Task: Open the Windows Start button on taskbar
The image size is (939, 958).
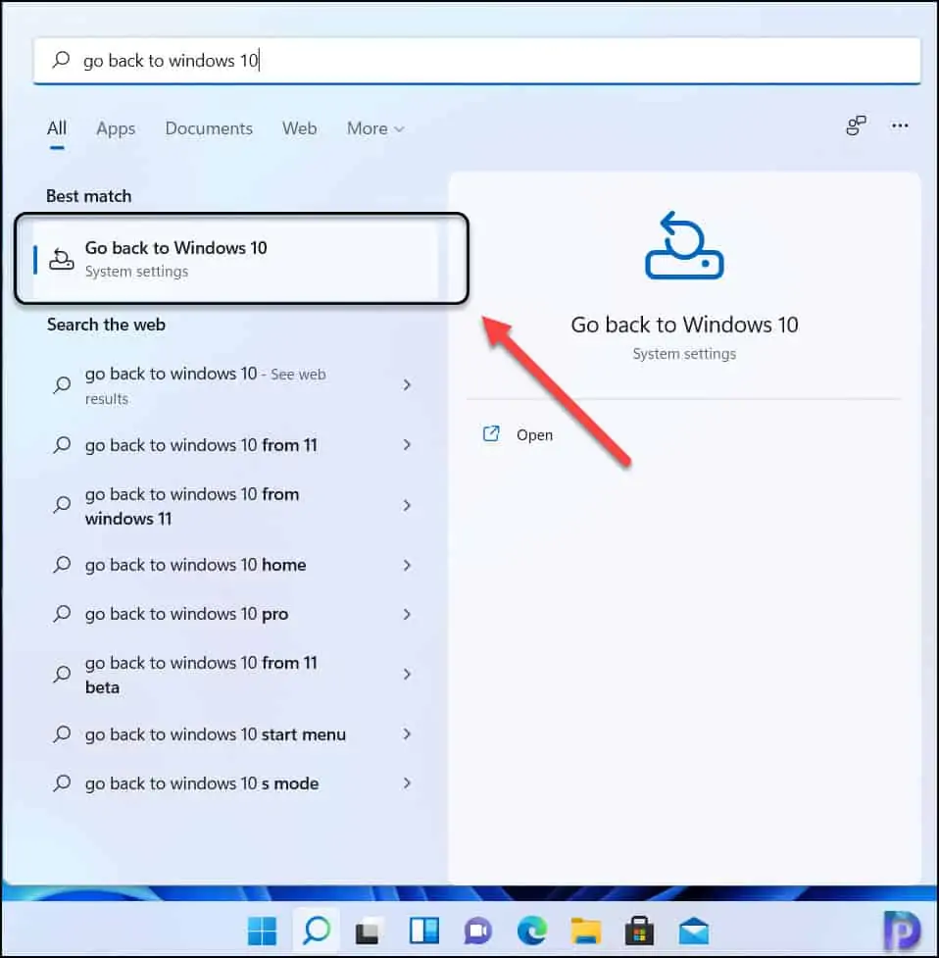Action: coord(262,932)
